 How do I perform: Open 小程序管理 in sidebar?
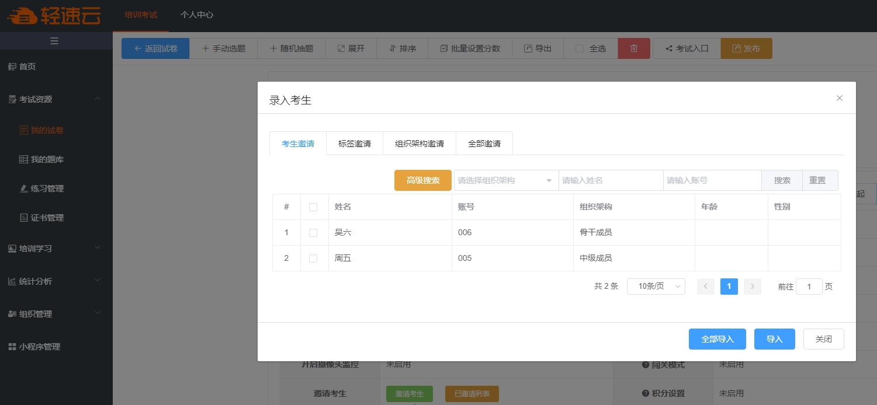click(x=39, y=347)
